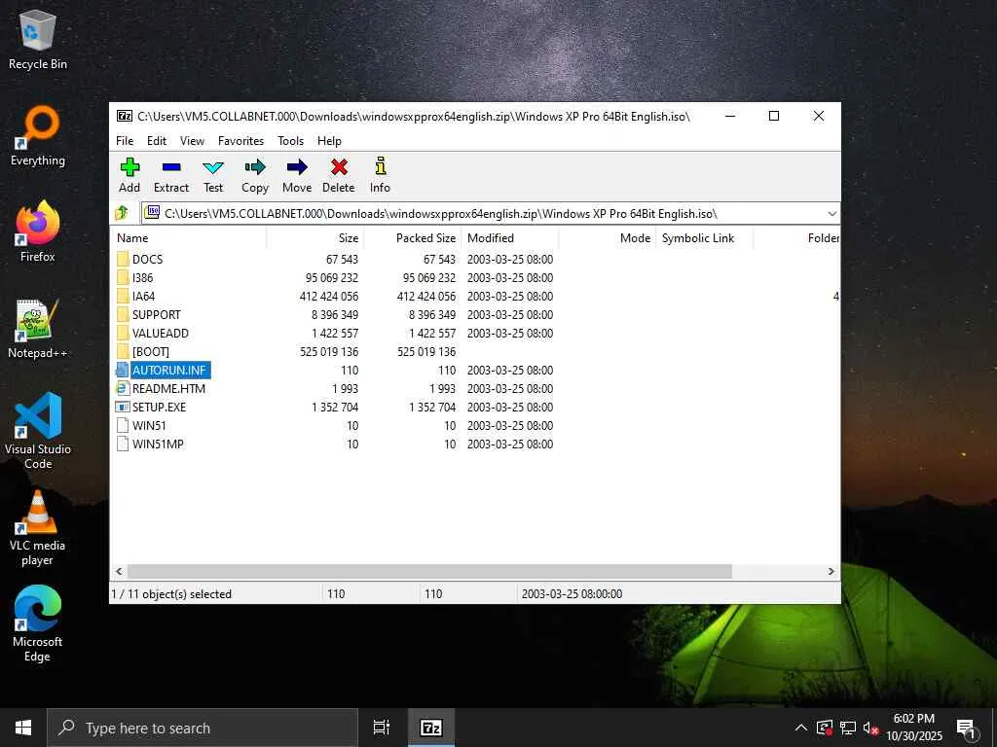Open the File menu
The image size is (997, 747).
(x=125, y=141)
